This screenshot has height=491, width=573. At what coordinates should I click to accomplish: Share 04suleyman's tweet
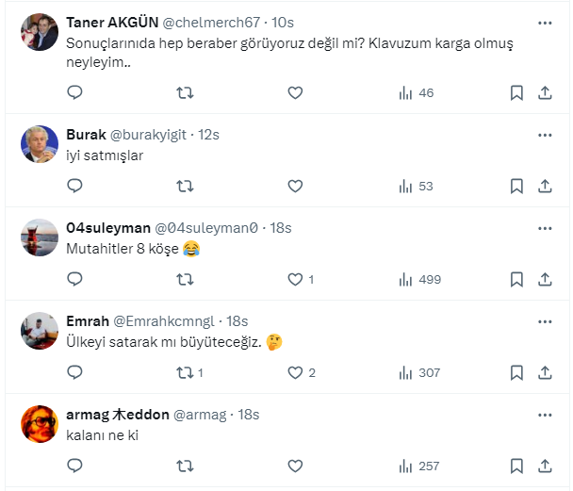click(545, 279)
